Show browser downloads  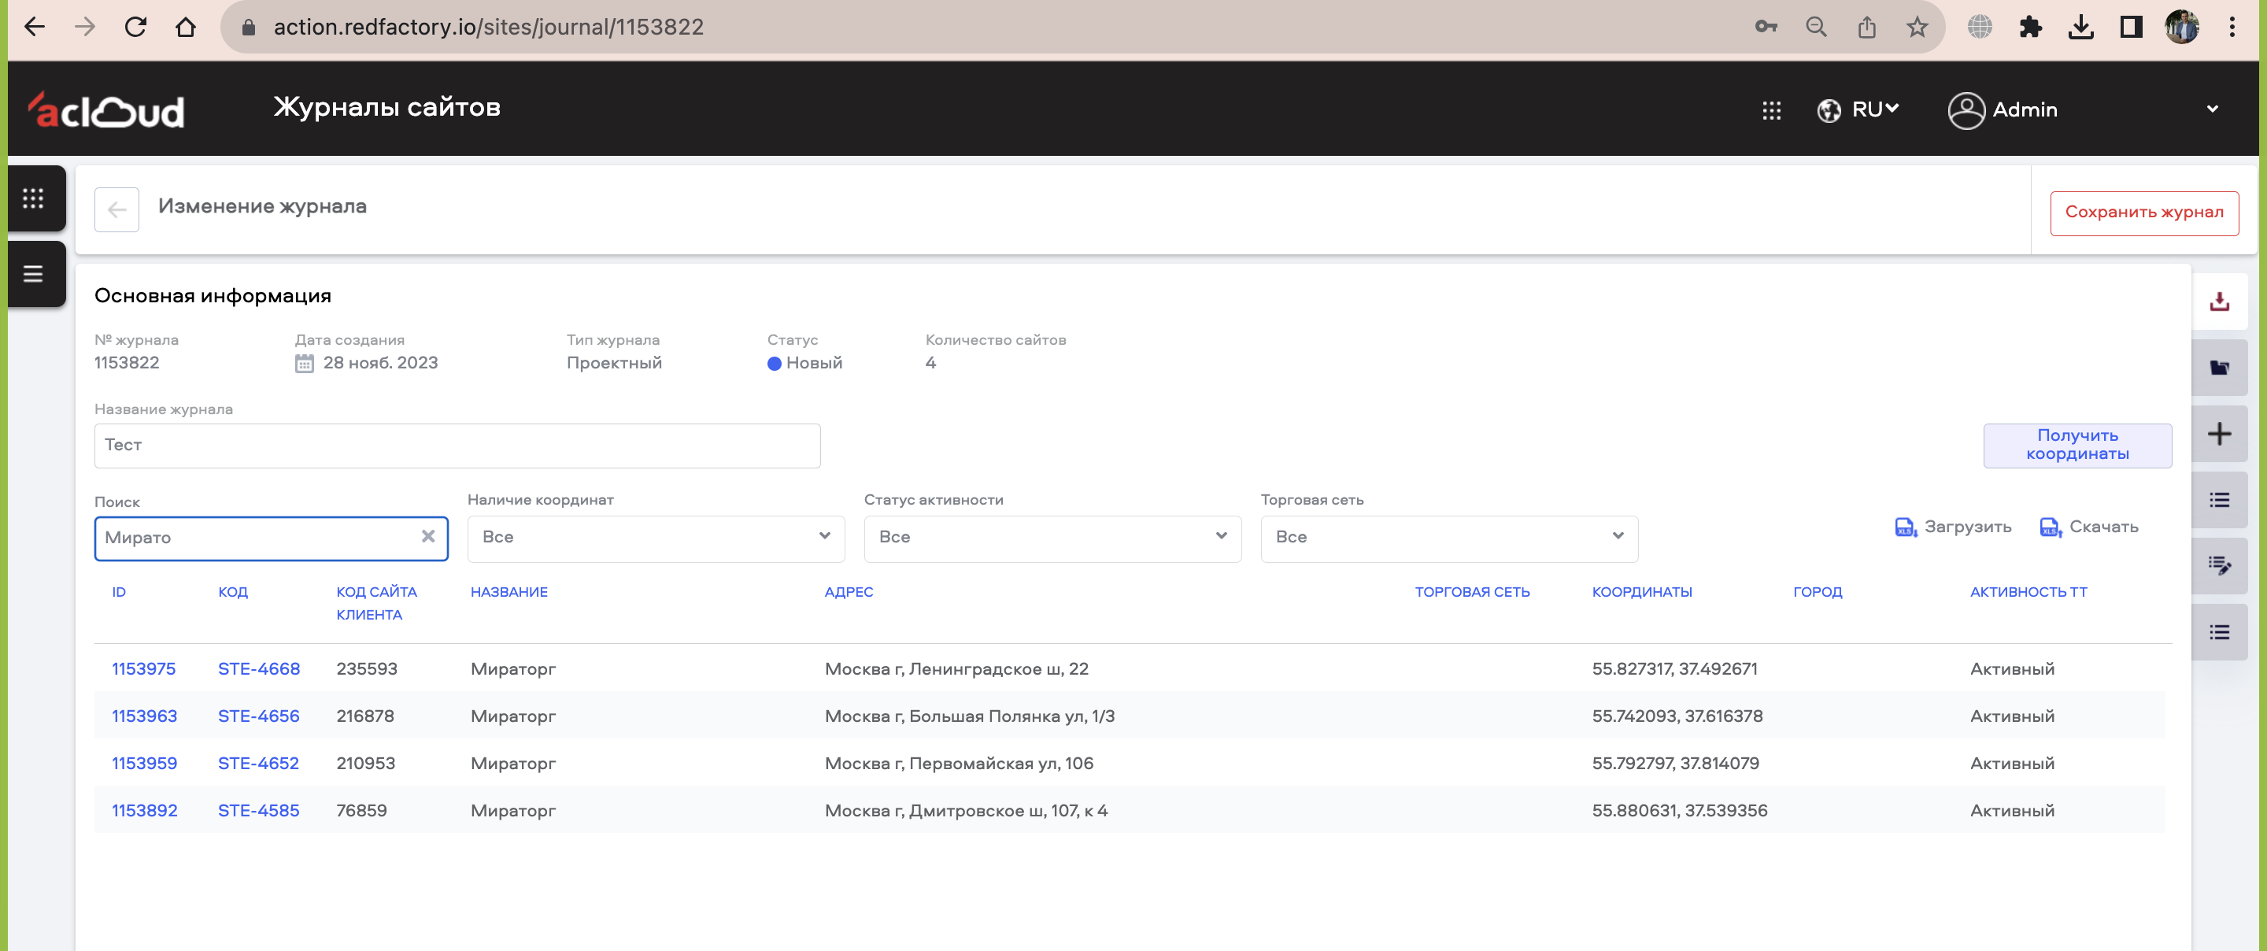click(x=2080, y=28)
